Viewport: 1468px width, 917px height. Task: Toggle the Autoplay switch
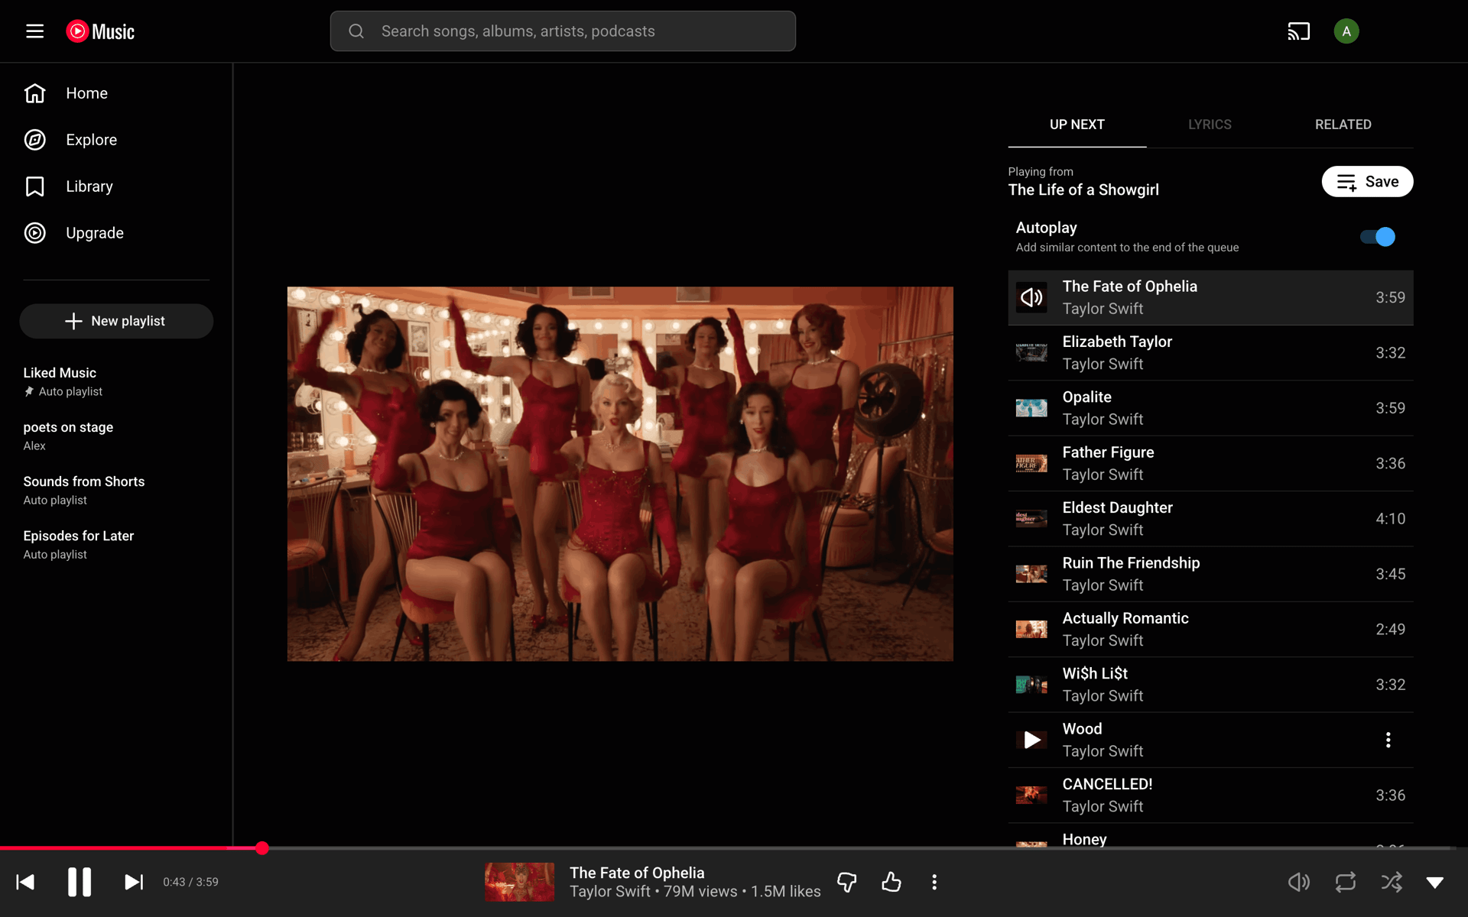click(1378, 237)
